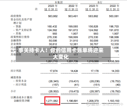Select the value 30,812 in 企业债券 row
This screenshot has width=127, height=108.
53,44
